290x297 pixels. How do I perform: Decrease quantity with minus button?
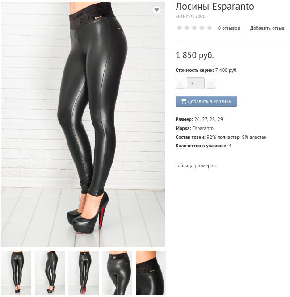click(x=181, y=84)
